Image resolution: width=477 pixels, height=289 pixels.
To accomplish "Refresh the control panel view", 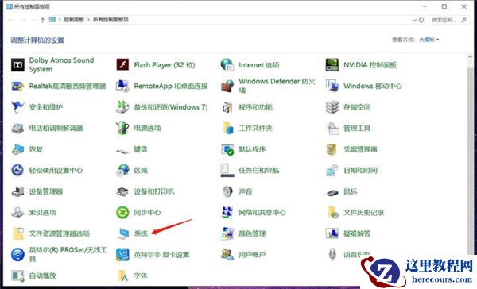I will click(x=421, y=20).
